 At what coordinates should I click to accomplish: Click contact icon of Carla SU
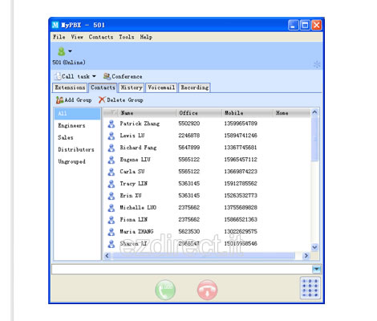(x=111, y=172)
